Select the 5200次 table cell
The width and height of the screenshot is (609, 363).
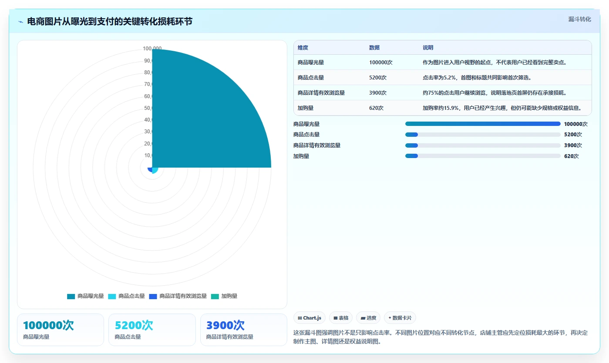378,78
